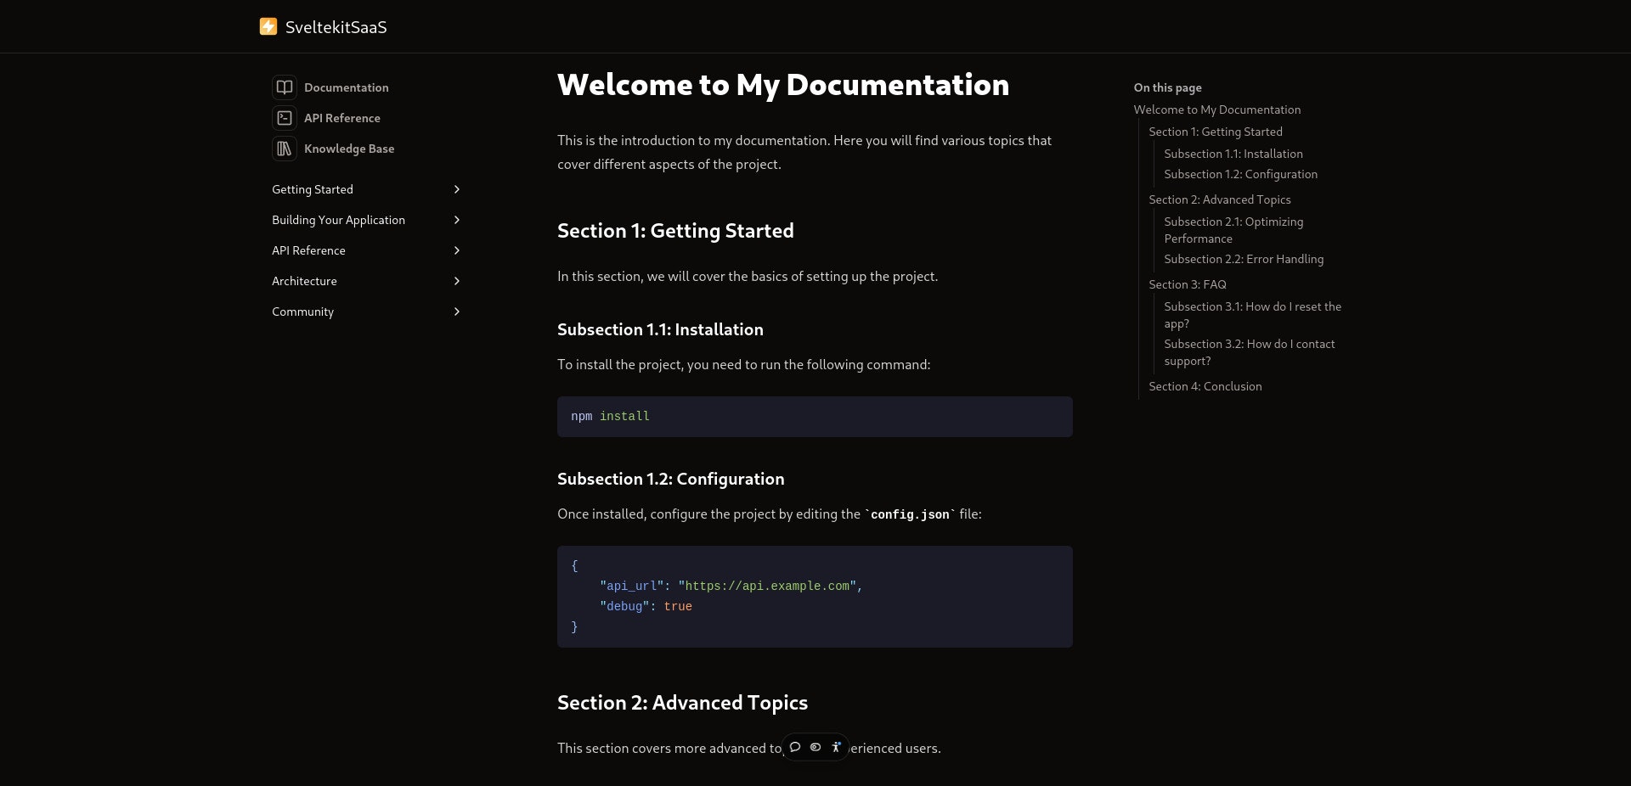Click the SveltekitSaaS lightning logo icon
This screenshot has height=786, width=1631.
pyautogui.click(x=268, y=26)
